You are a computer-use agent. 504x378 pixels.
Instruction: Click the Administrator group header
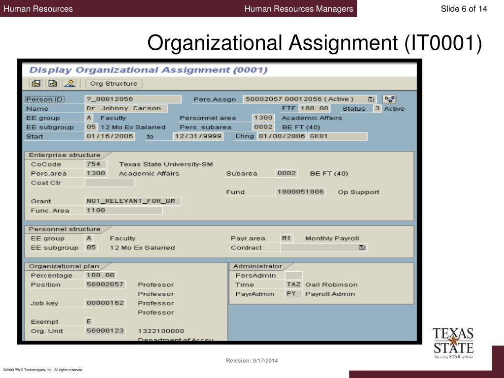click(257, 266)
